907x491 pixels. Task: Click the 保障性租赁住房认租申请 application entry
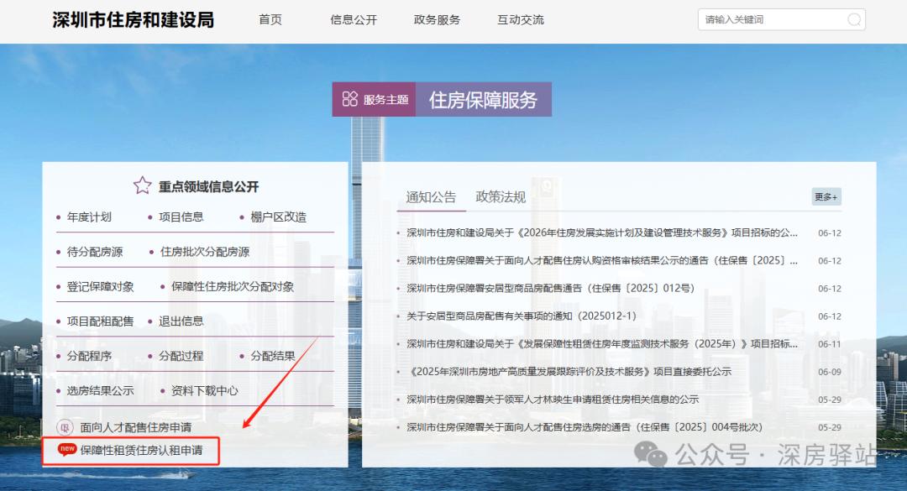[x=143, y=451]
